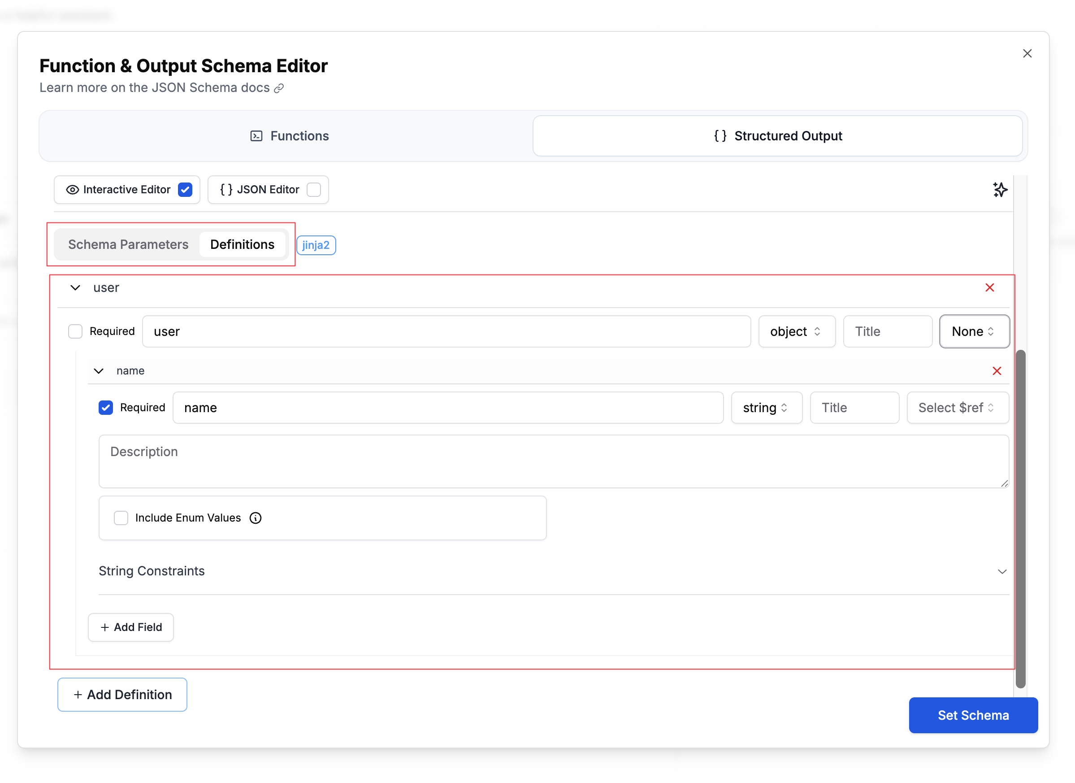Image resolution: width=1075 pixels, height=783 pixels.
Task: Delete the user definition with the red X
Action: (x=990, y=287)
